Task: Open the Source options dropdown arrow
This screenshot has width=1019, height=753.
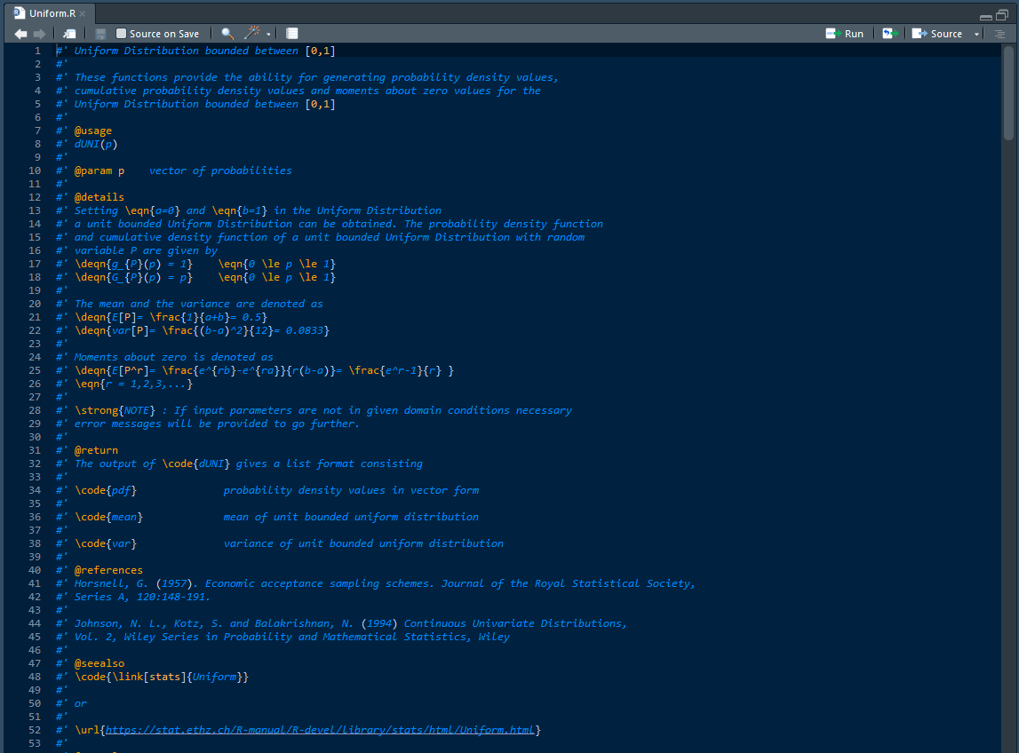Action: (x=976, y=35)
